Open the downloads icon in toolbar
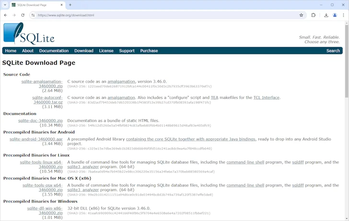 pyautogui.click(x=326, y=15)
